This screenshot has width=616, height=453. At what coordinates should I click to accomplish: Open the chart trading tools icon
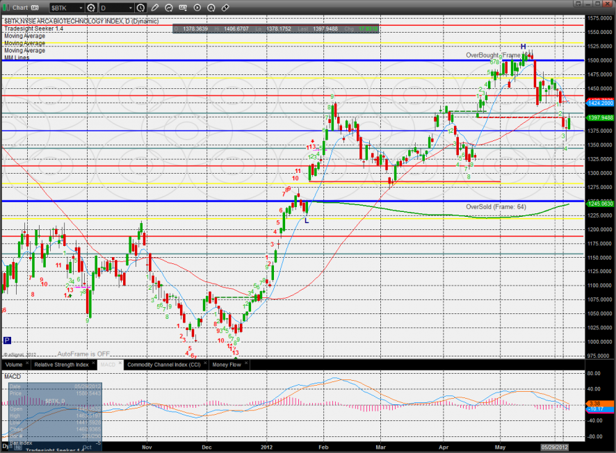click(183, 8)
